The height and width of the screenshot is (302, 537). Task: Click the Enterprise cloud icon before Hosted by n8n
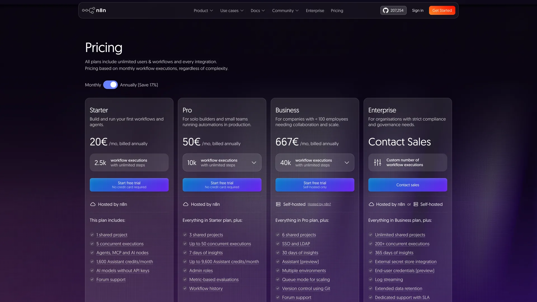point(371,204)
